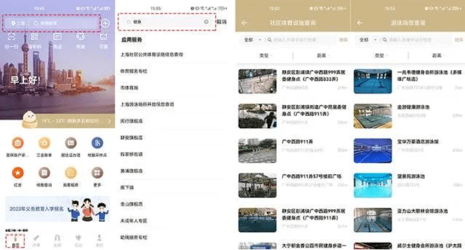Expand 全部 dropdown on community sports page
Viewport: 465px width, 250px height.
tap(252, 40)
